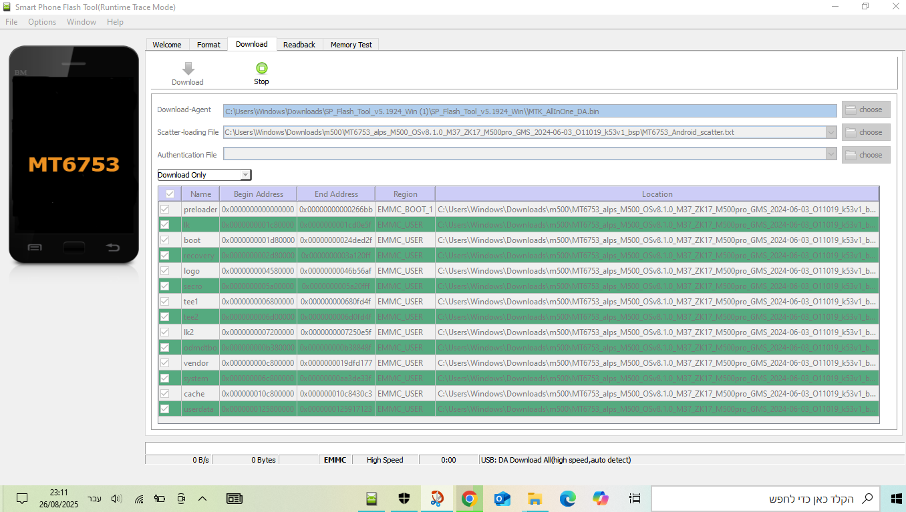The width and height of the screenshot is (906, 512).
Task: Click the 'cache' partition name cell
Action: coord(200,394)
